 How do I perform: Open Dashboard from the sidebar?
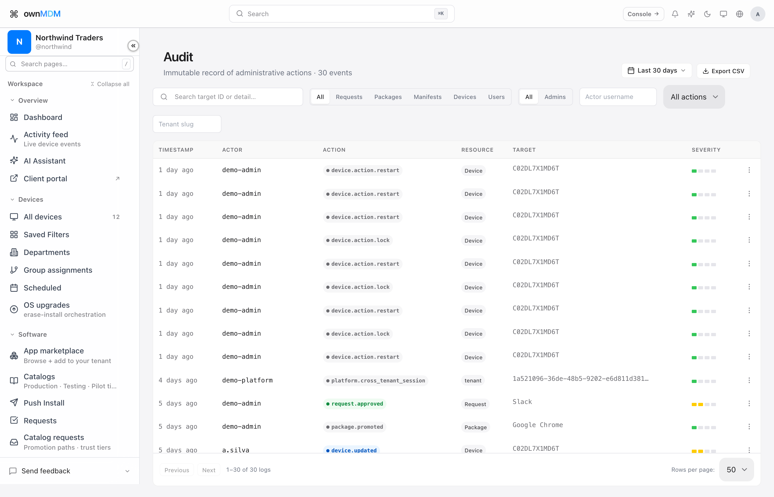point(65,118)
